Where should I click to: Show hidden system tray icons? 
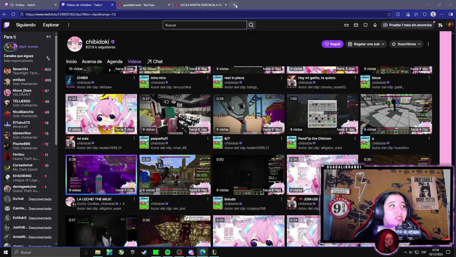click(405, 252)
